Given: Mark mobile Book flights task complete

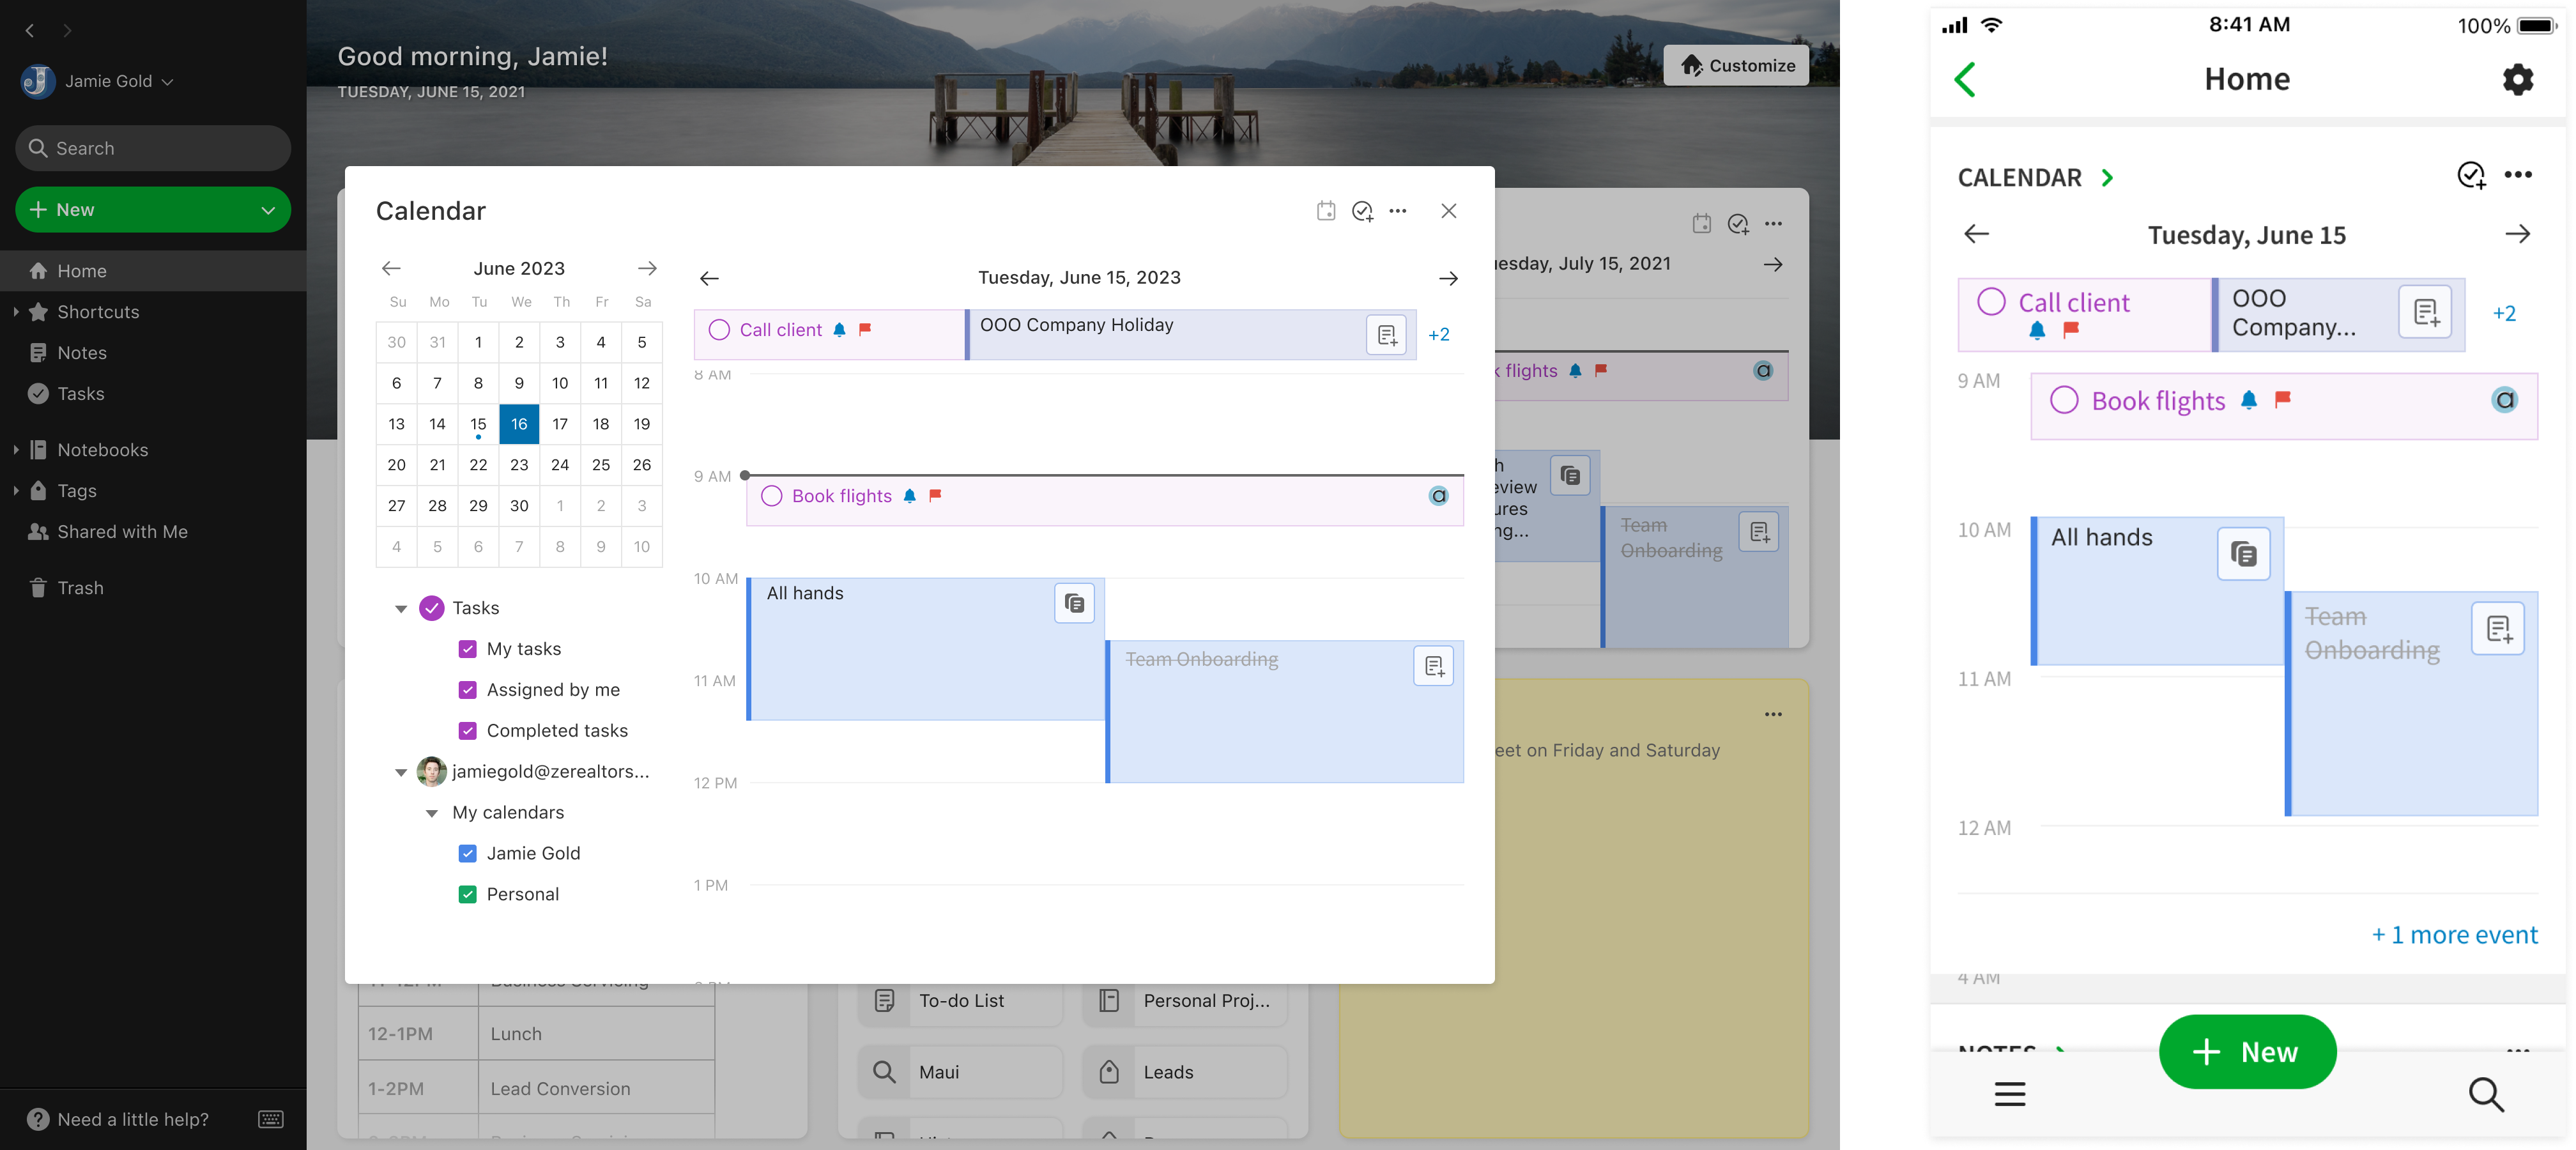Looking at the screenshot, I should (2064, 400).
